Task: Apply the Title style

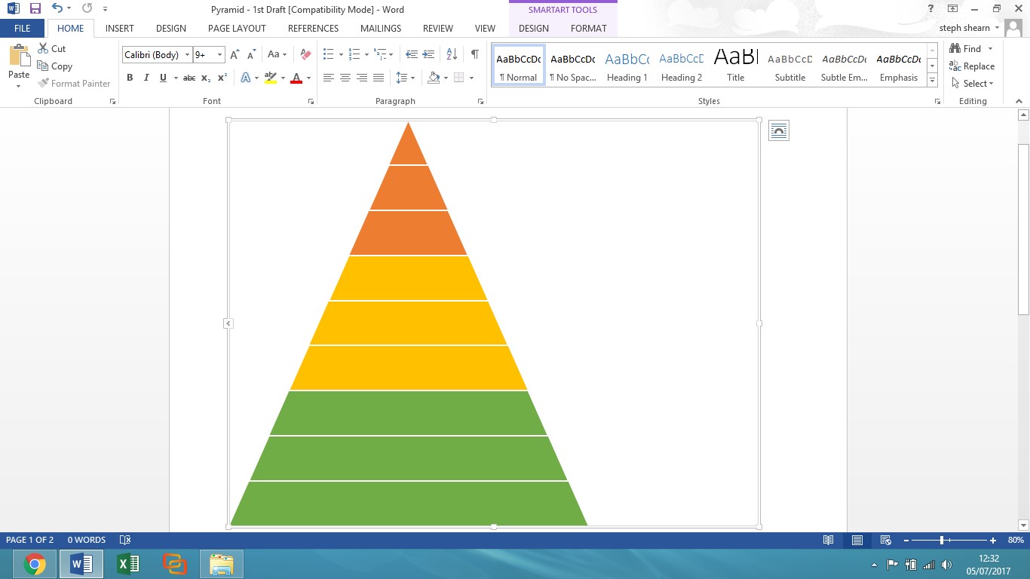Action: [736, 66]
